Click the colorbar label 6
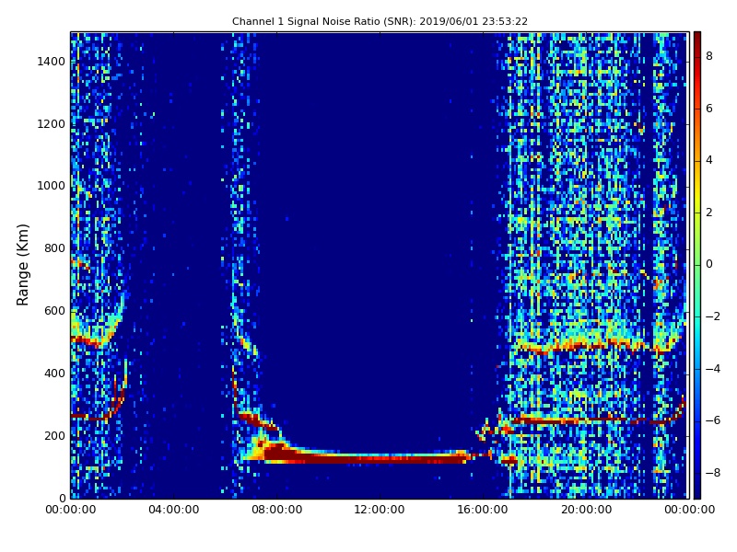This screenshot has width=737, height=552. tap(709, 109)
